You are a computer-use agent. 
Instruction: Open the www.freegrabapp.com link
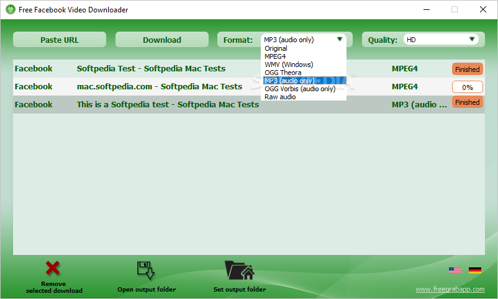pyautogui.click(x=450, y=289)
